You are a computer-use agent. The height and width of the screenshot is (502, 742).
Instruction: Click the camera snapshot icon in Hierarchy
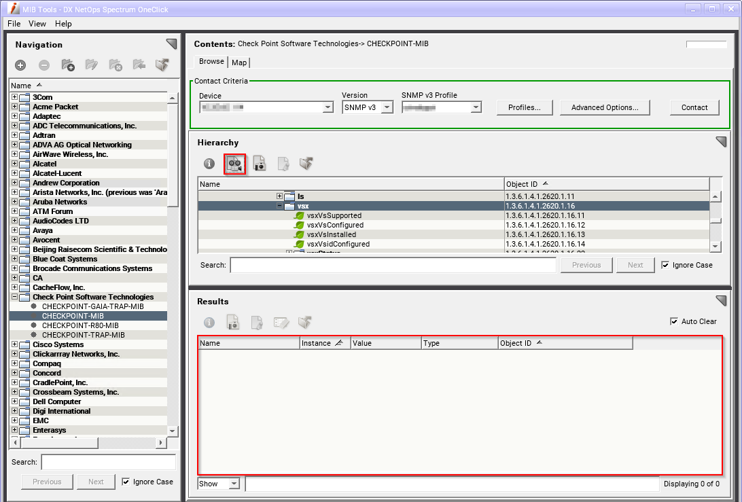(259, 164)
